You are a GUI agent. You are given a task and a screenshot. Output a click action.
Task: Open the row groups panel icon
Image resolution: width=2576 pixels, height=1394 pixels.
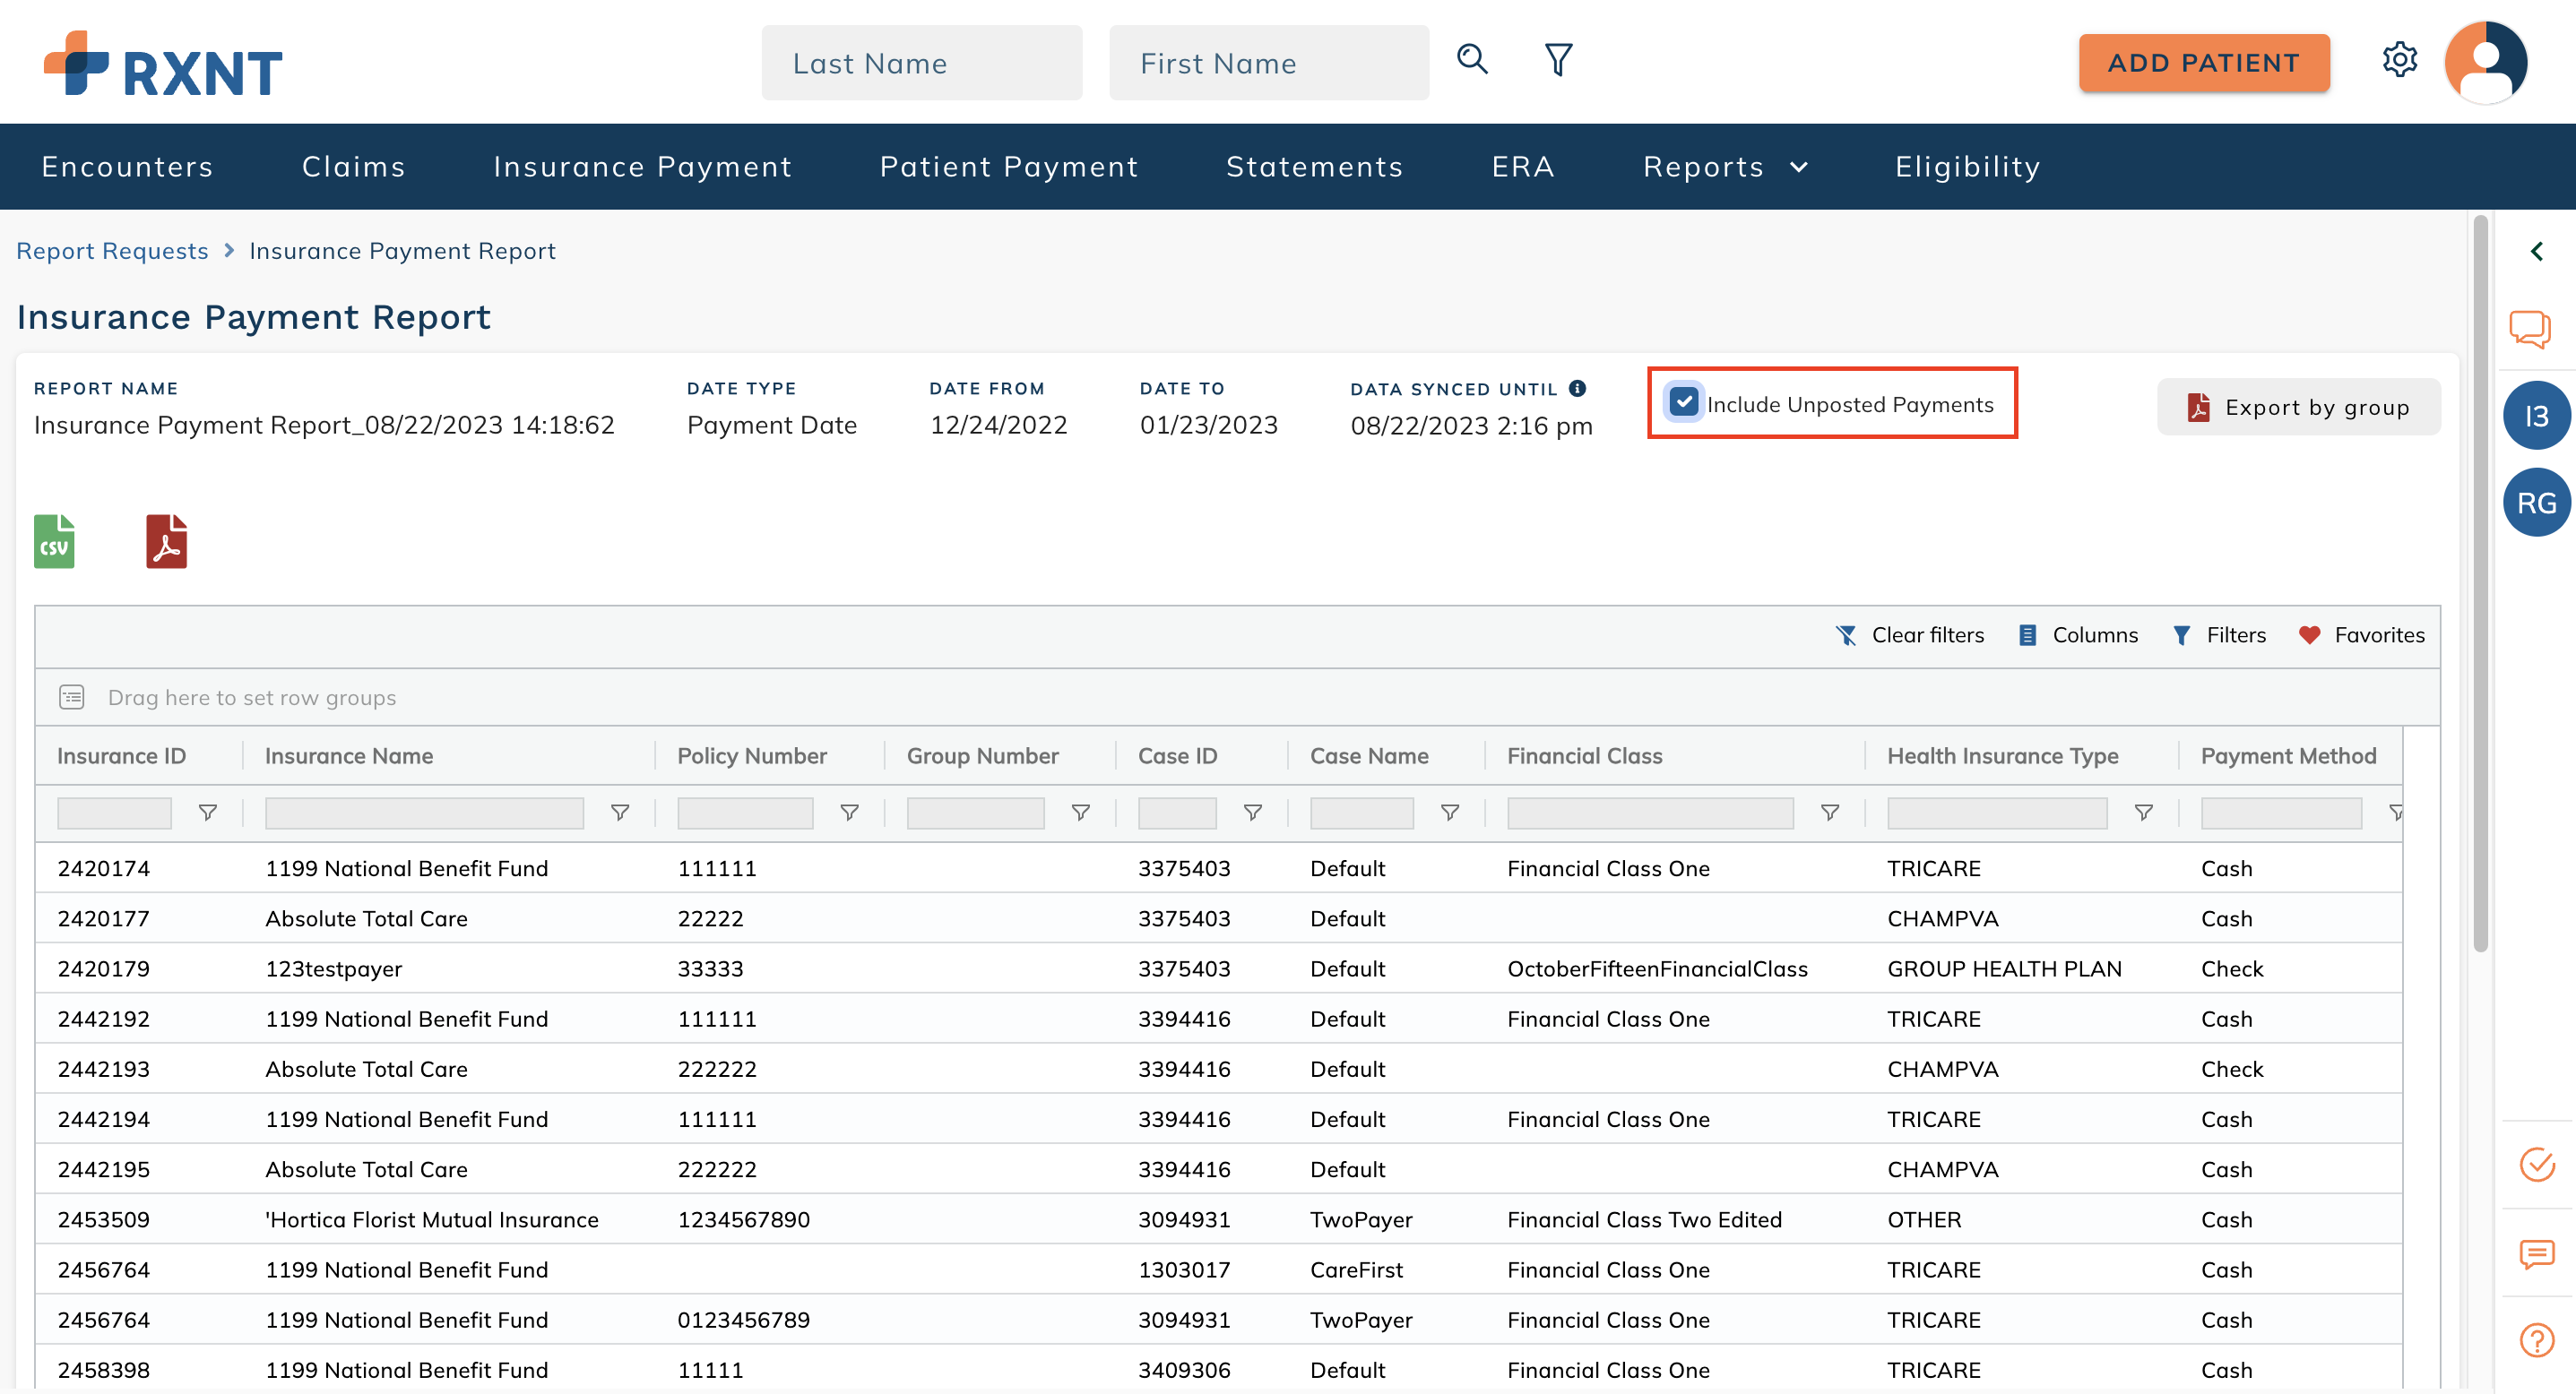point(71,696)
